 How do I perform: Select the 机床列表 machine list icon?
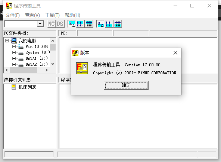tap(14, 87)
